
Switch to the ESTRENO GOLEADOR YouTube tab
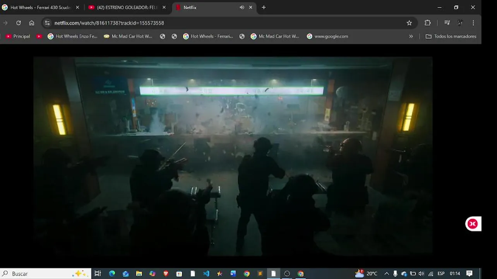point(127,7)
